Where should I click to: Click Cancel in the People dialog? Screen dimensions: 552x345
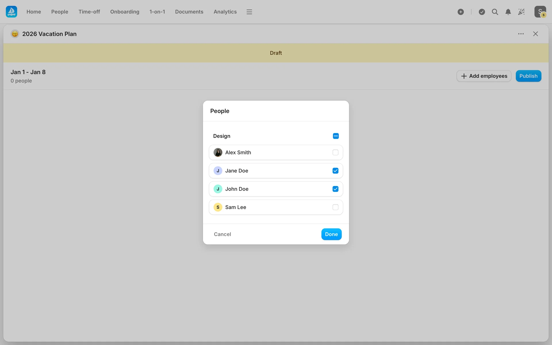(x=222, y=234)
